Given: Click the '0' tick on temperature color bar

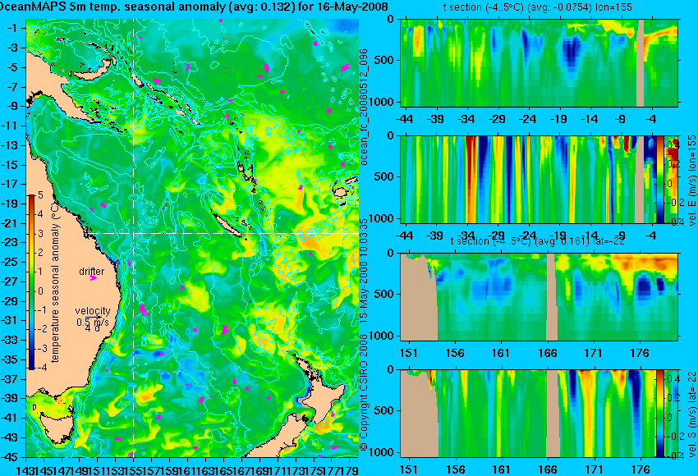Looking at the screenshot, I should (40, 291).
